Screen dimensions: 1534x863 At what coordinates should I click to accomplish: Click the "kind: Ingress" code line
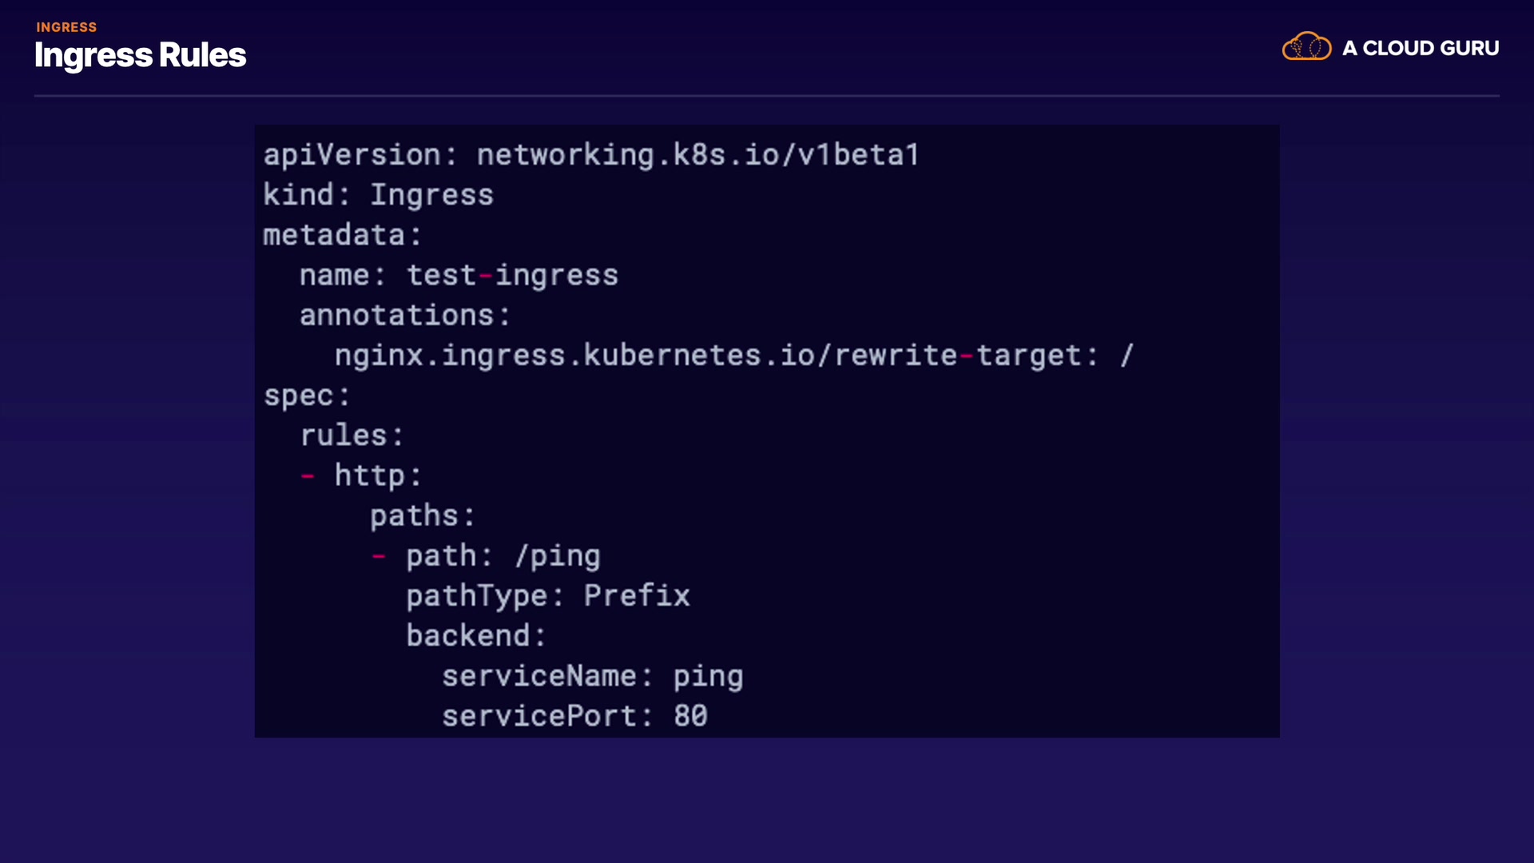[x=378, y=195]
